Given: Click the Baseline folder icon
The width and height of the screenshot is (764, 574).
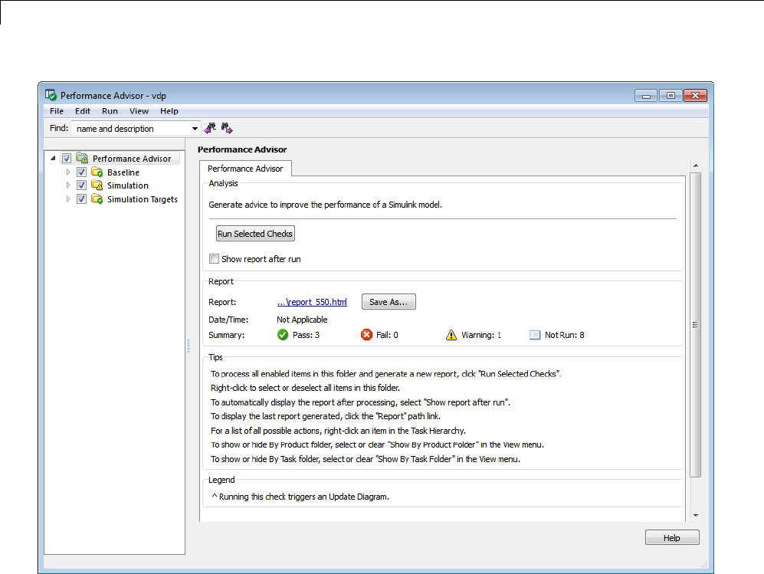Looking at the screenshot, I should click(97, 172).
